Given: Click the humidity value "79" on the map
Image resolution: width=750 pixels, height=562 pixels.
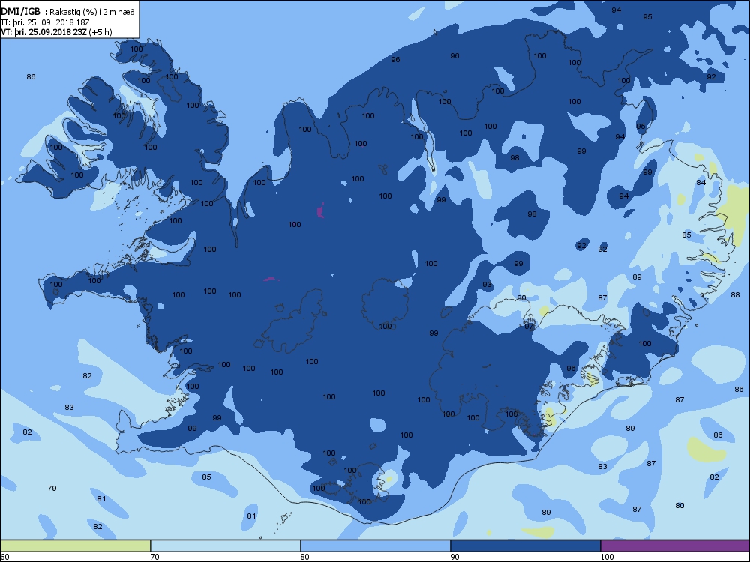Looking at the screenshot, I should click(x=52, y=488).
